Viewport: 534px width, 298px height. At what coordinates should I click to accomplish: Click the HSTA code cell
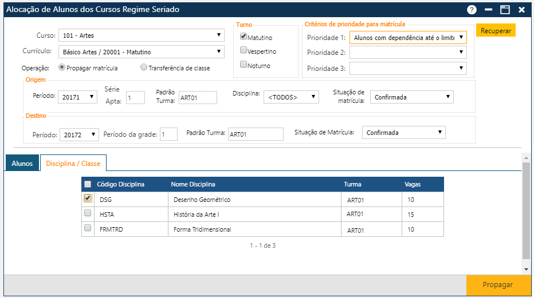tap(132, 214)
